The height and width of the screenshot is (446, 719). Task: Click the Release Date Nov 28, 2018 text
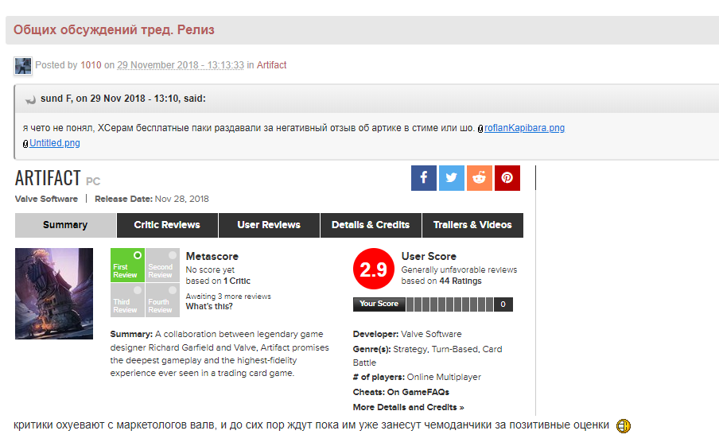tap(152, 199)
